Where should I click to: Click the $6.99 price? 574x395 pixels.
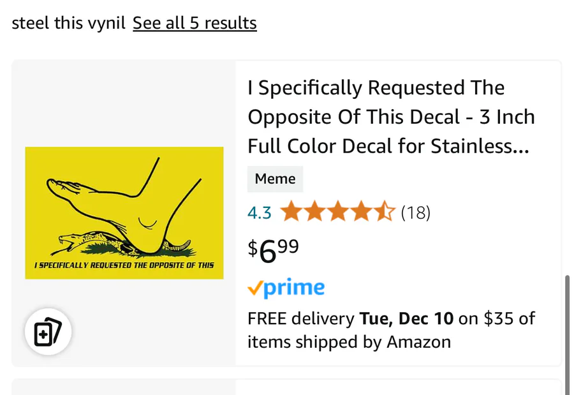point(274,250)
